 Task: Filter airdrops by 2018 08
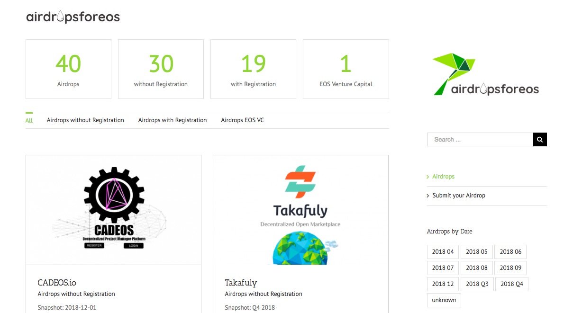(x=476, y=268)
